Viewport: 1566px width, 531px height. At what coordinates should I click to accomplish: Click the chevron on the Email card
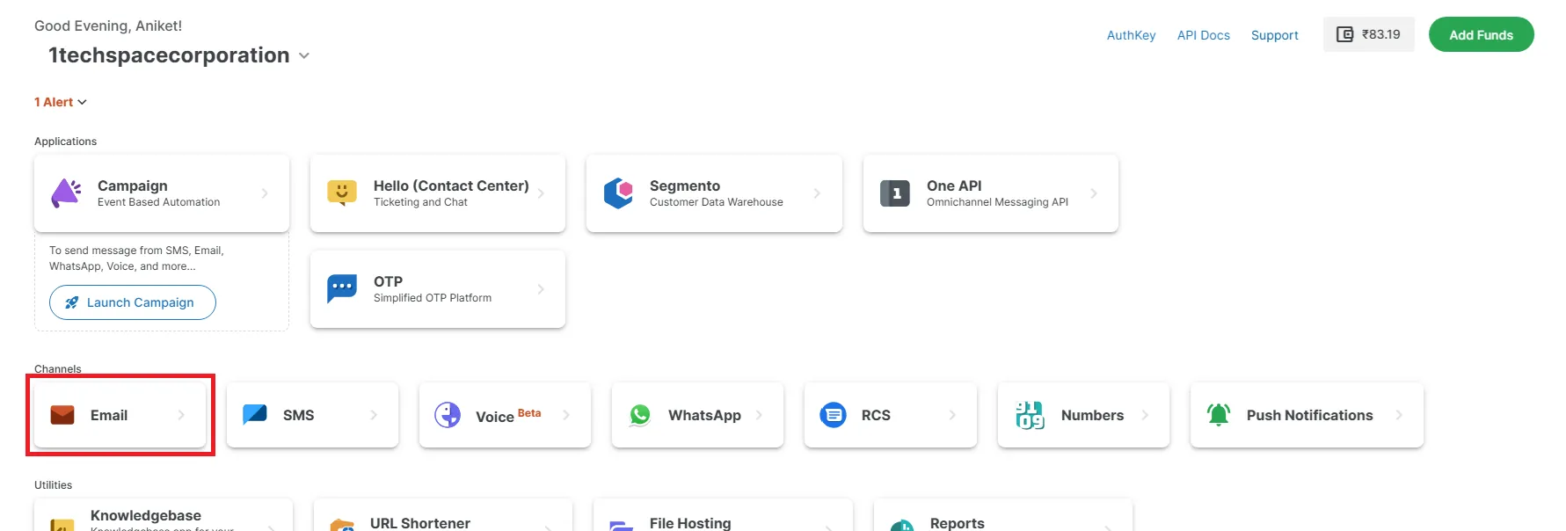181,415
